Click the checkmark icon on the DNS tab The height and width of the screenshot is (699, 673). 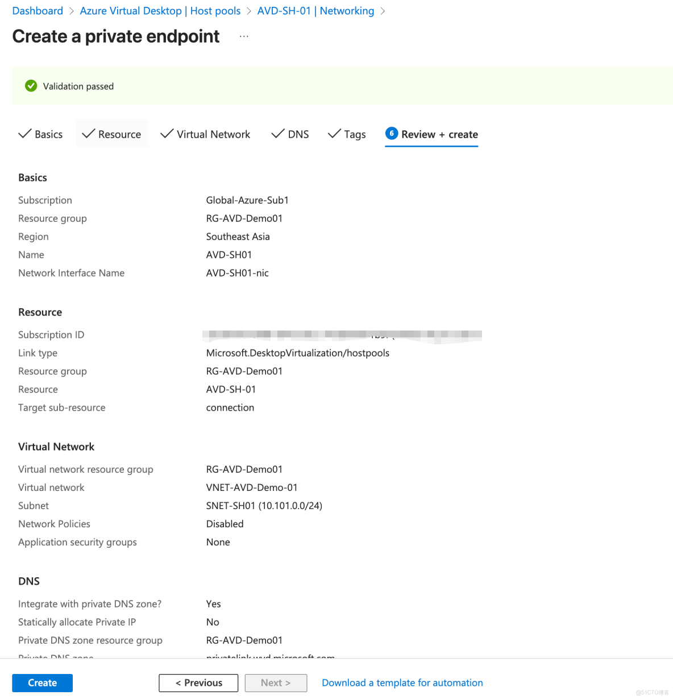click(277, 134)
